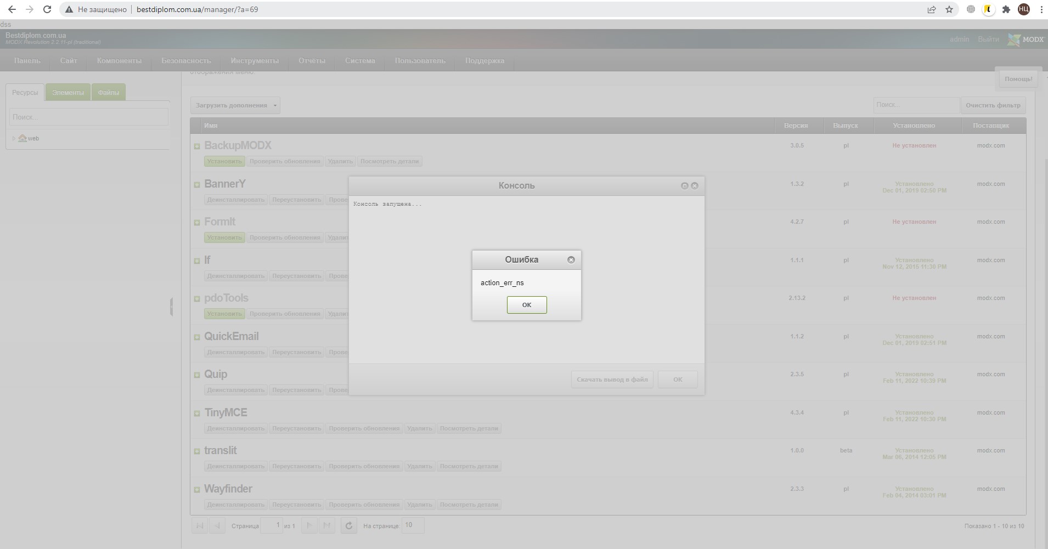Screen dimensions: 1048x549
Task: Jump to the last page via pagination icon
Action: [x=328, y=525]
